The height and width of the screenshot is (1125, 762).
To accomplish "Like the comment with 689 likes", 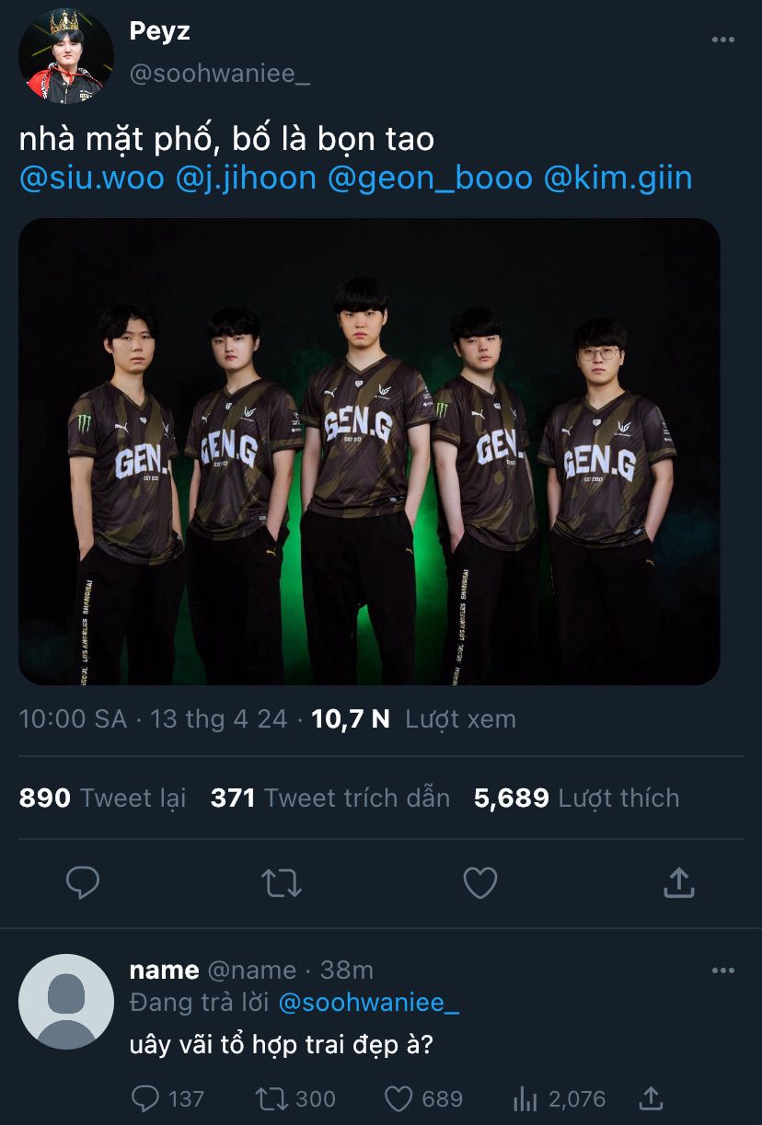I will 398,1098.
